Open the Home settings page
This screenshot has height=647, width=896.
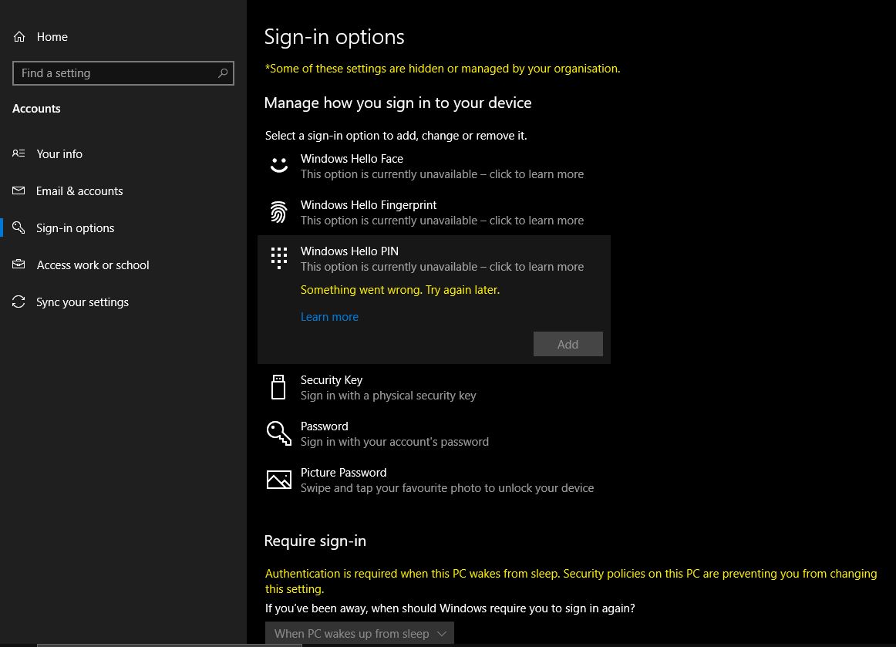point(123,37)
